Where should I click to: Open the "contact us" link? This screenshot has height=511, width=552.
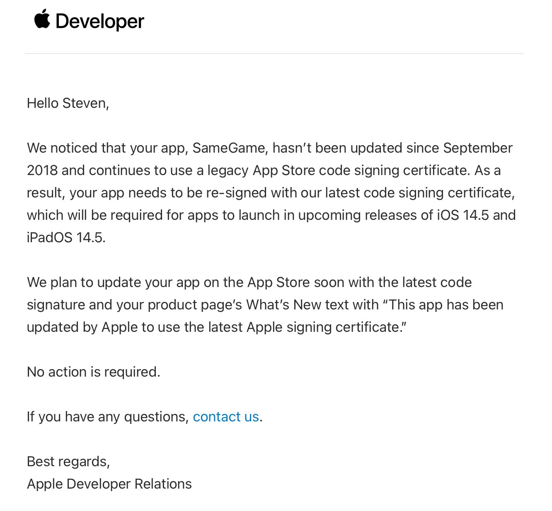226,416
